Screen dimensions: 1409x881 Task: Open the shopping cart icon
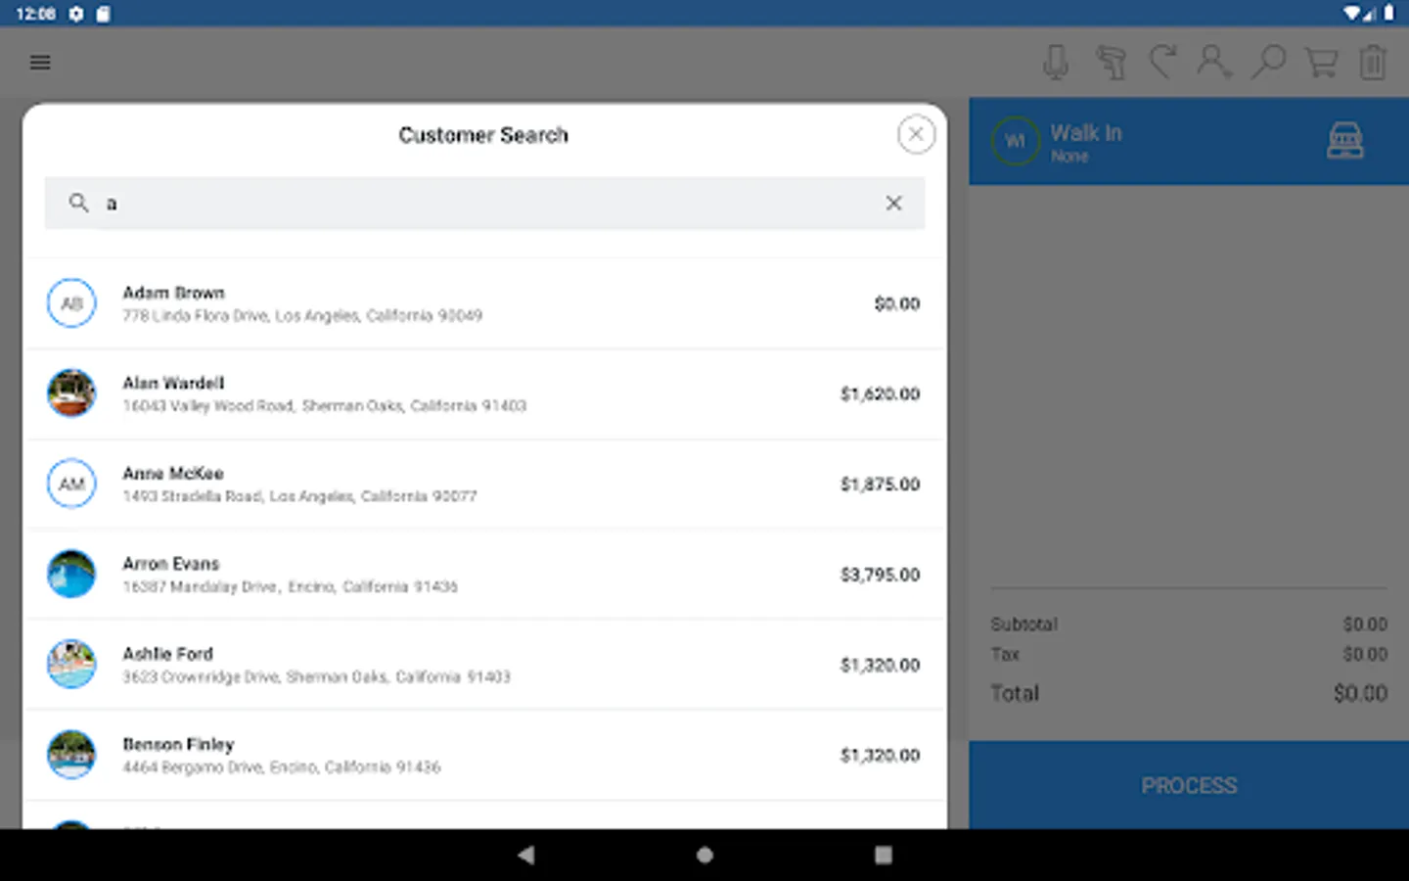[x=1321, y=62]
